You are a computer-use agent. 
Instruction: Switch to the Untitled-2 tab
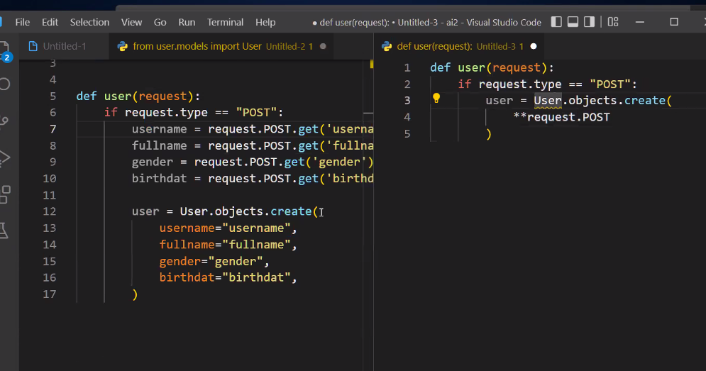(221, 46)
